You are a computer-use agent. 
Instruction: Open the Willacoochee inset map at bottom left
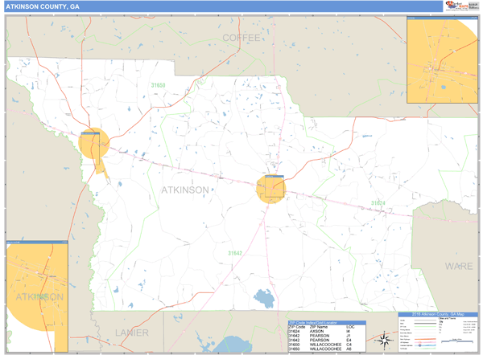(x=37, y=296)
